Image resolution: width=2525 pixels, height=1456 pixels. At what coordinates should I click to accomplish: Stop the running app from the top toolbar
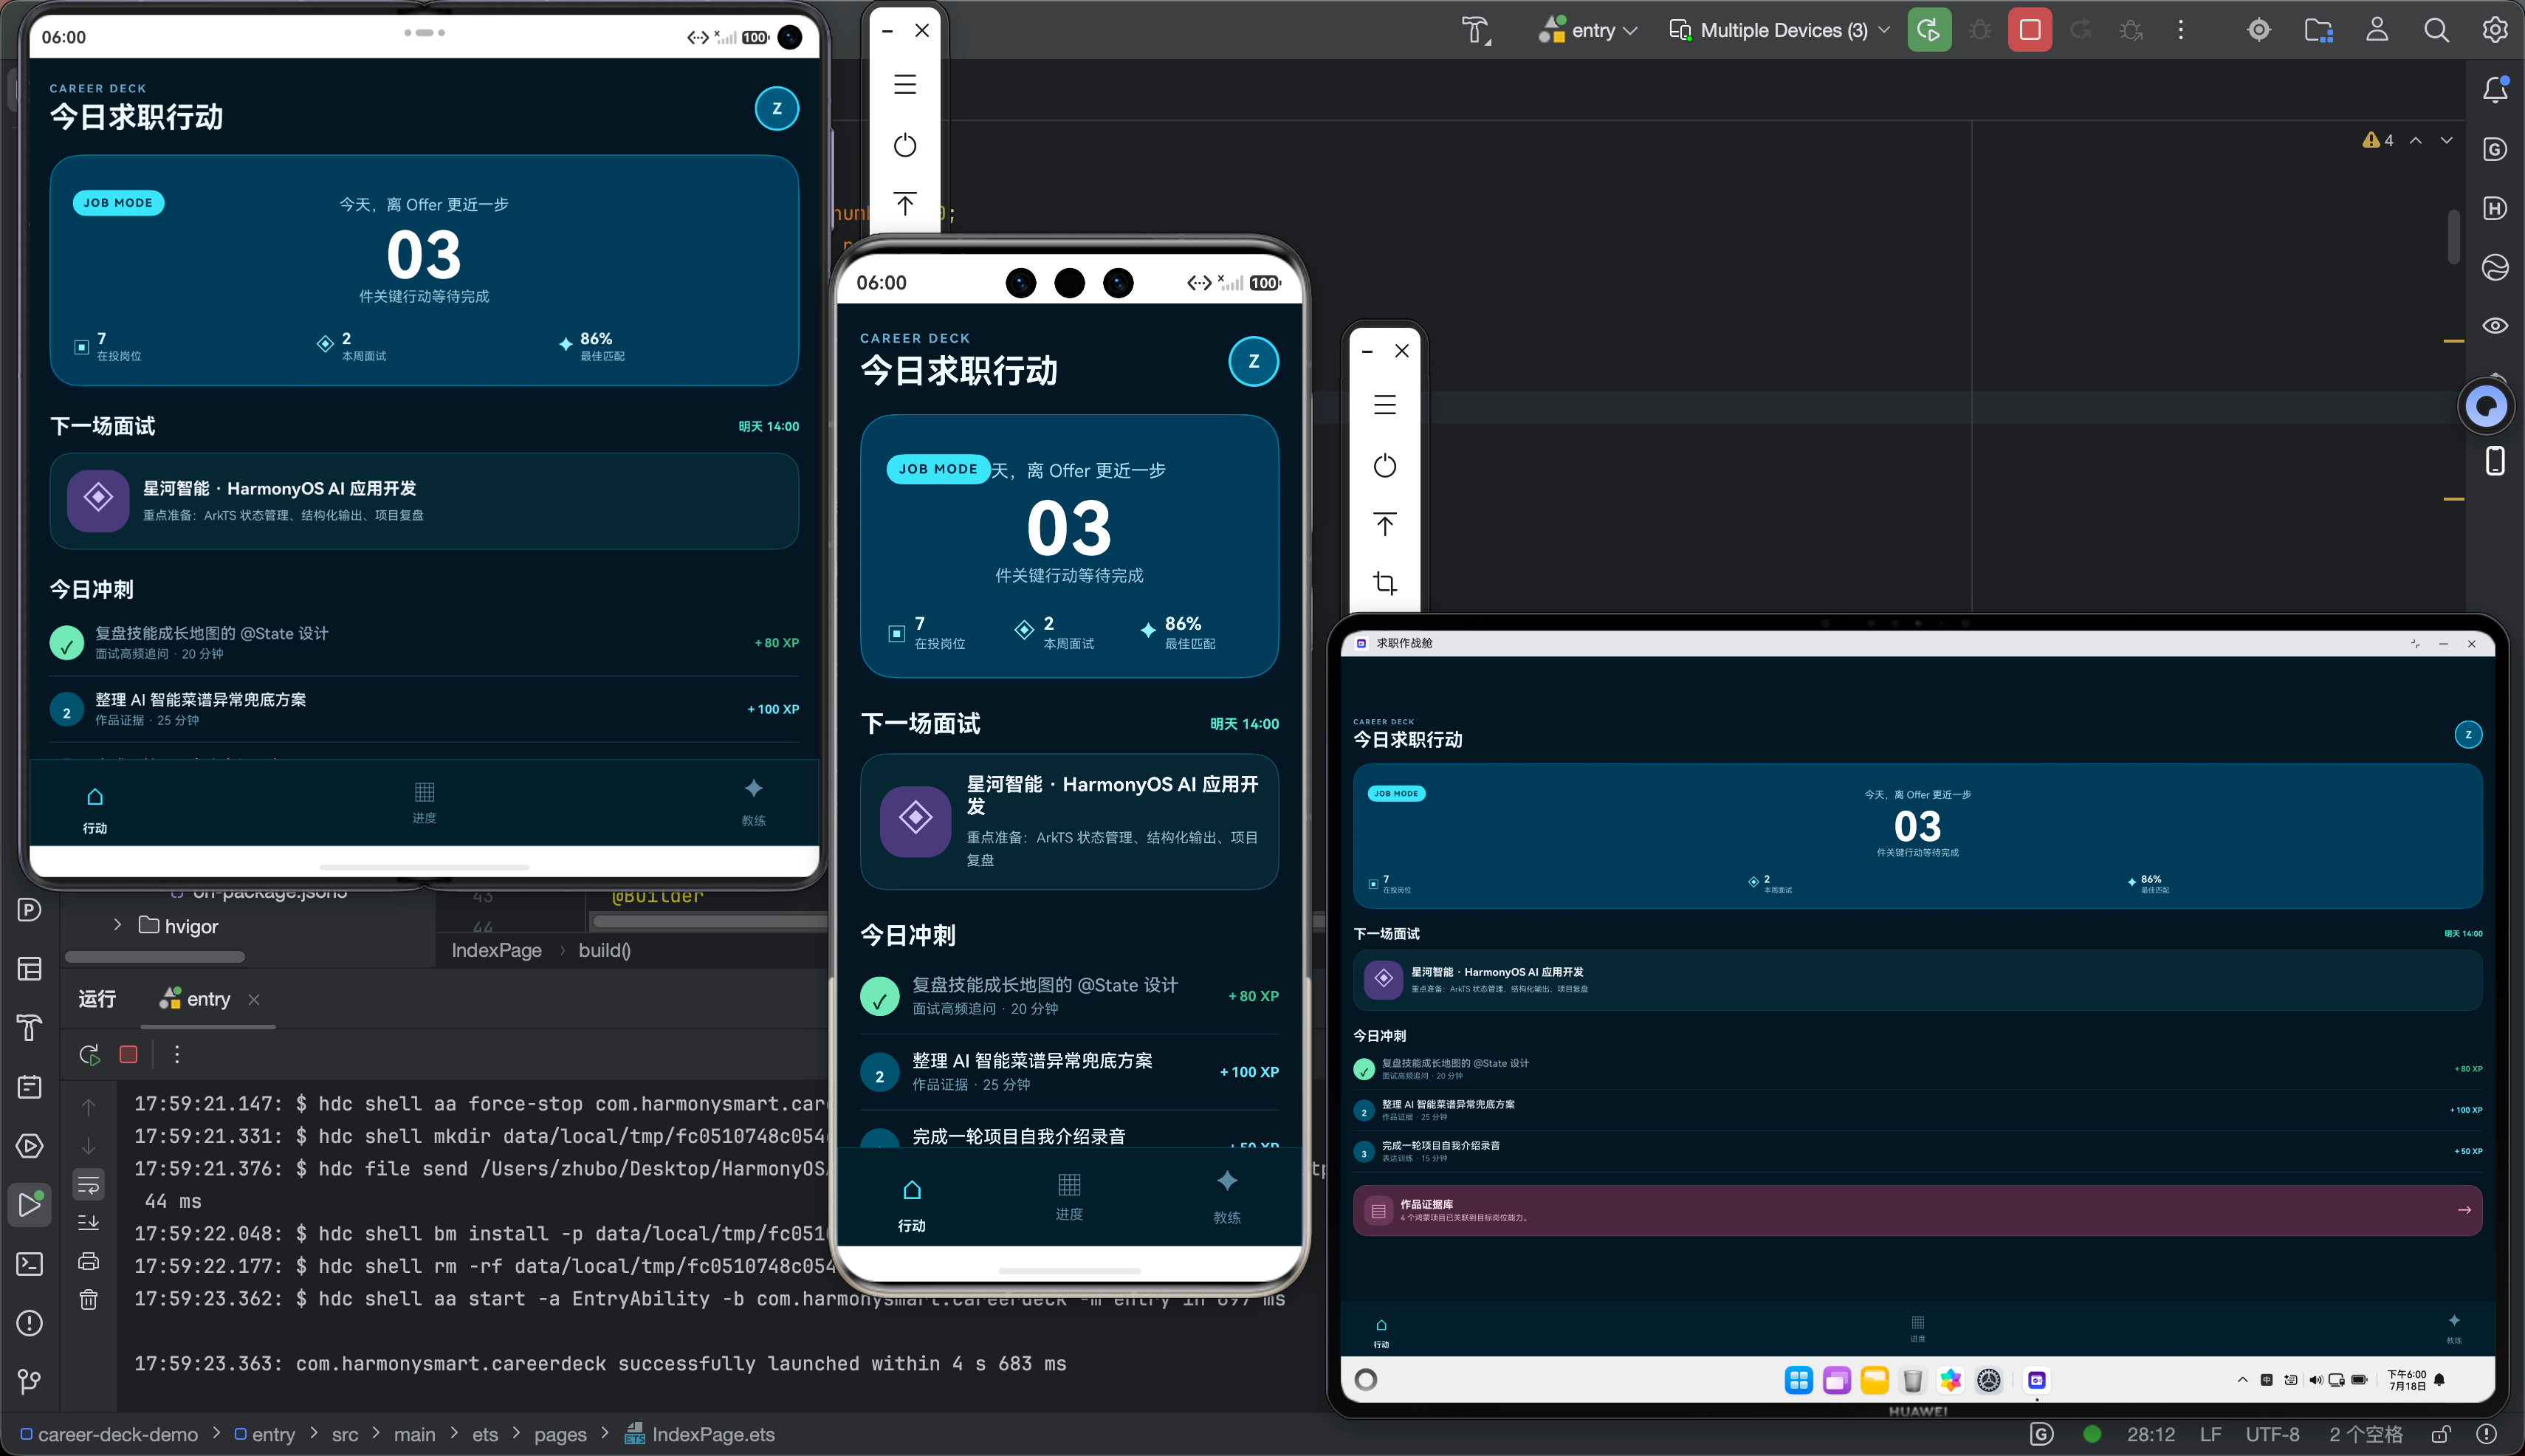(2030, 30)
